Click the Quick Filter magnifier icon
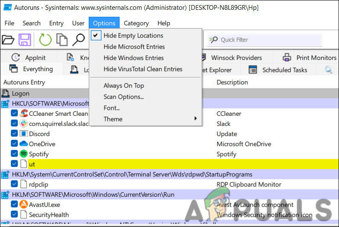 [214, 40]
